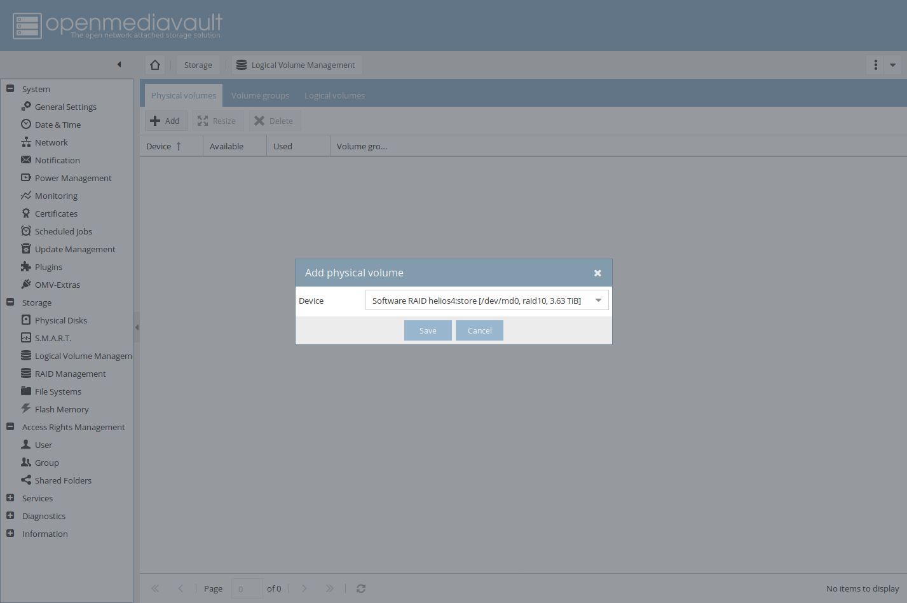Click the Date & Time clock icon
The height and width of the screenshot is (603, 907).
click(x=26, y=124)
